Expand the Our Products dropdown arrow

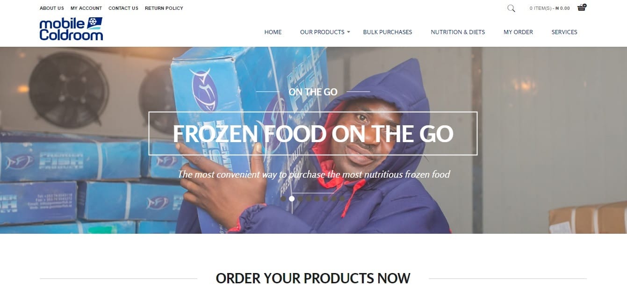[348, 32]
